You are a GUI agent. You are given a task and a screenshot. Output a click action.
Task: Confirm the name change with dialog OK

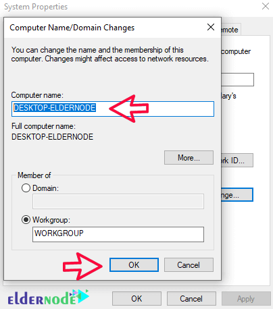[134, 264]
